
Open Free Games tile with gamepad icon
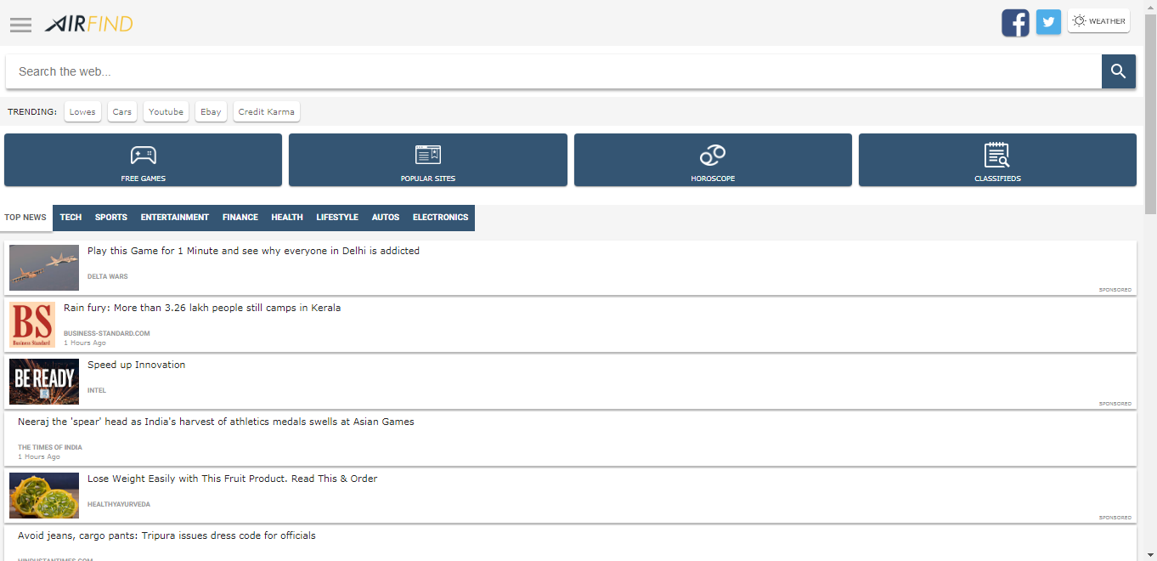pyautogui.click(x=143, y=160)
